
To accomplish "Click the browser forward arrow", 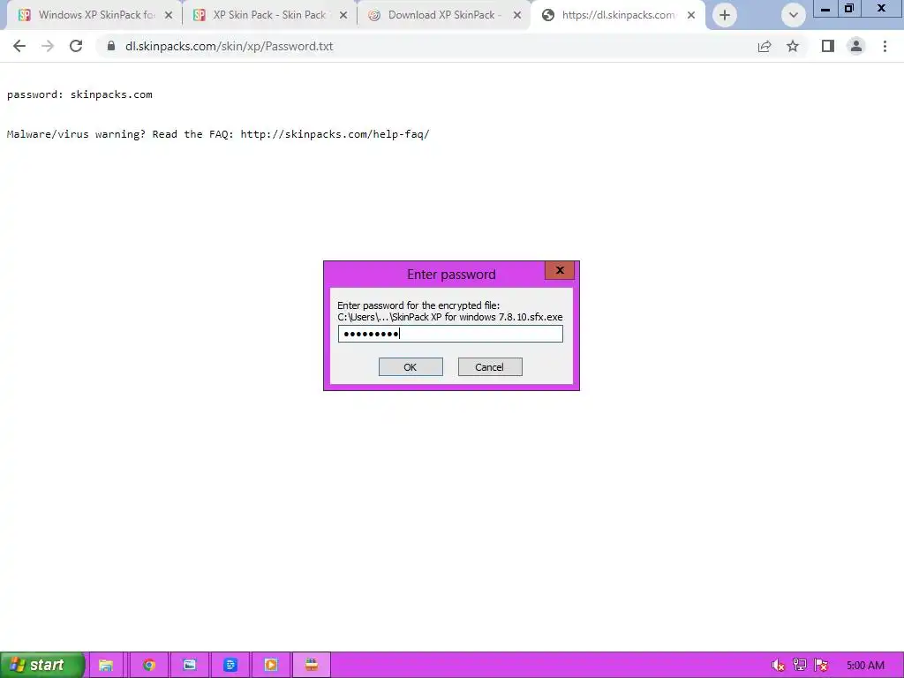I will (48, 46).
